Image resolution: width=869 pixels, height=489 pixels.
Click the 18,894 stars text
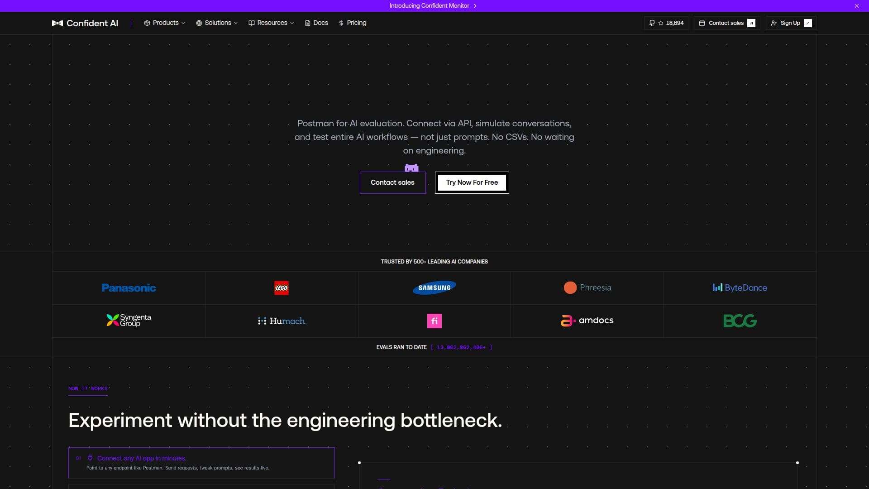point(675,23)
